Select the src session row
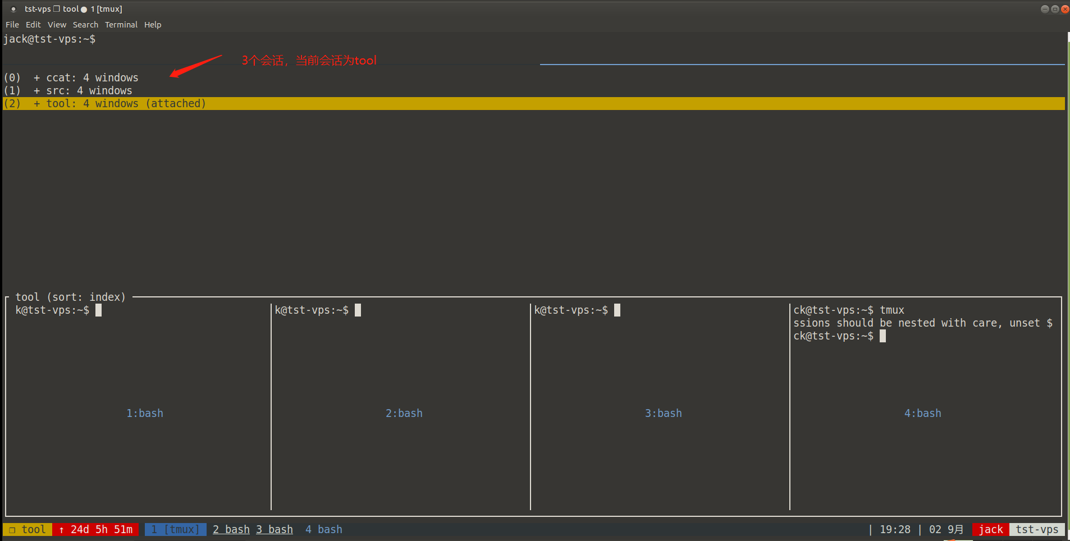Screen dimensions: 1070x541 point(533,90)
